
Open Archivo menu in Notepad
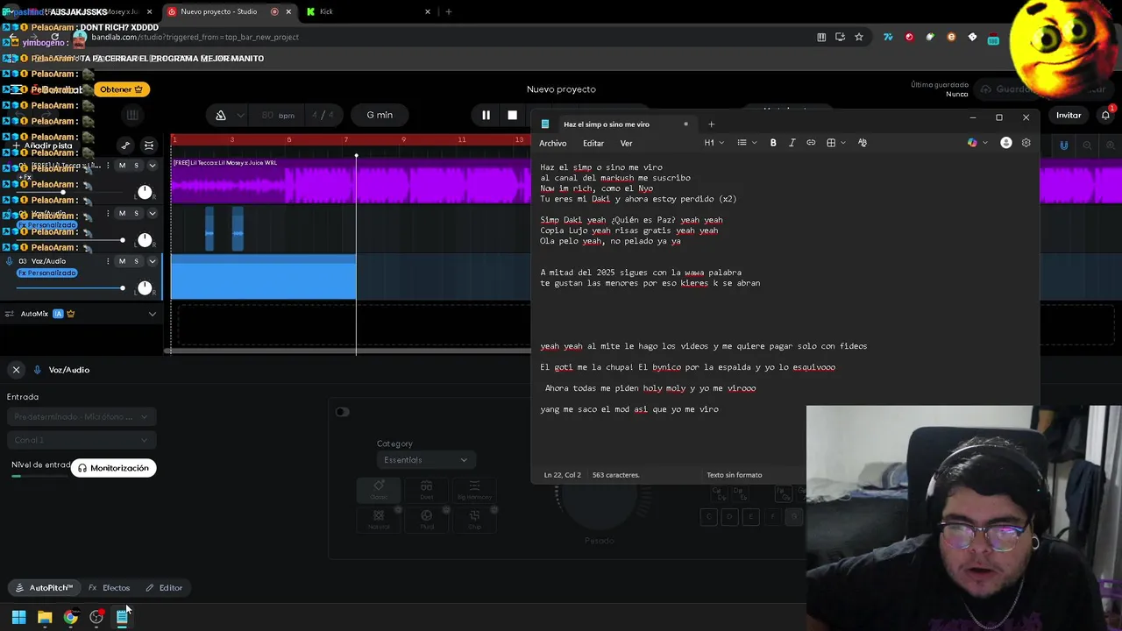pyautogui.click(x=553, y=143)
